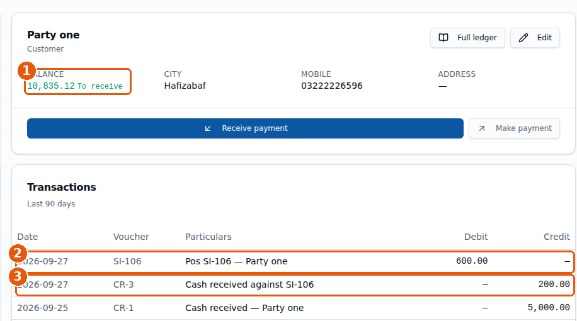Select the balance value 10,835.12
The image size is (577, 321).
pos(51,86)
